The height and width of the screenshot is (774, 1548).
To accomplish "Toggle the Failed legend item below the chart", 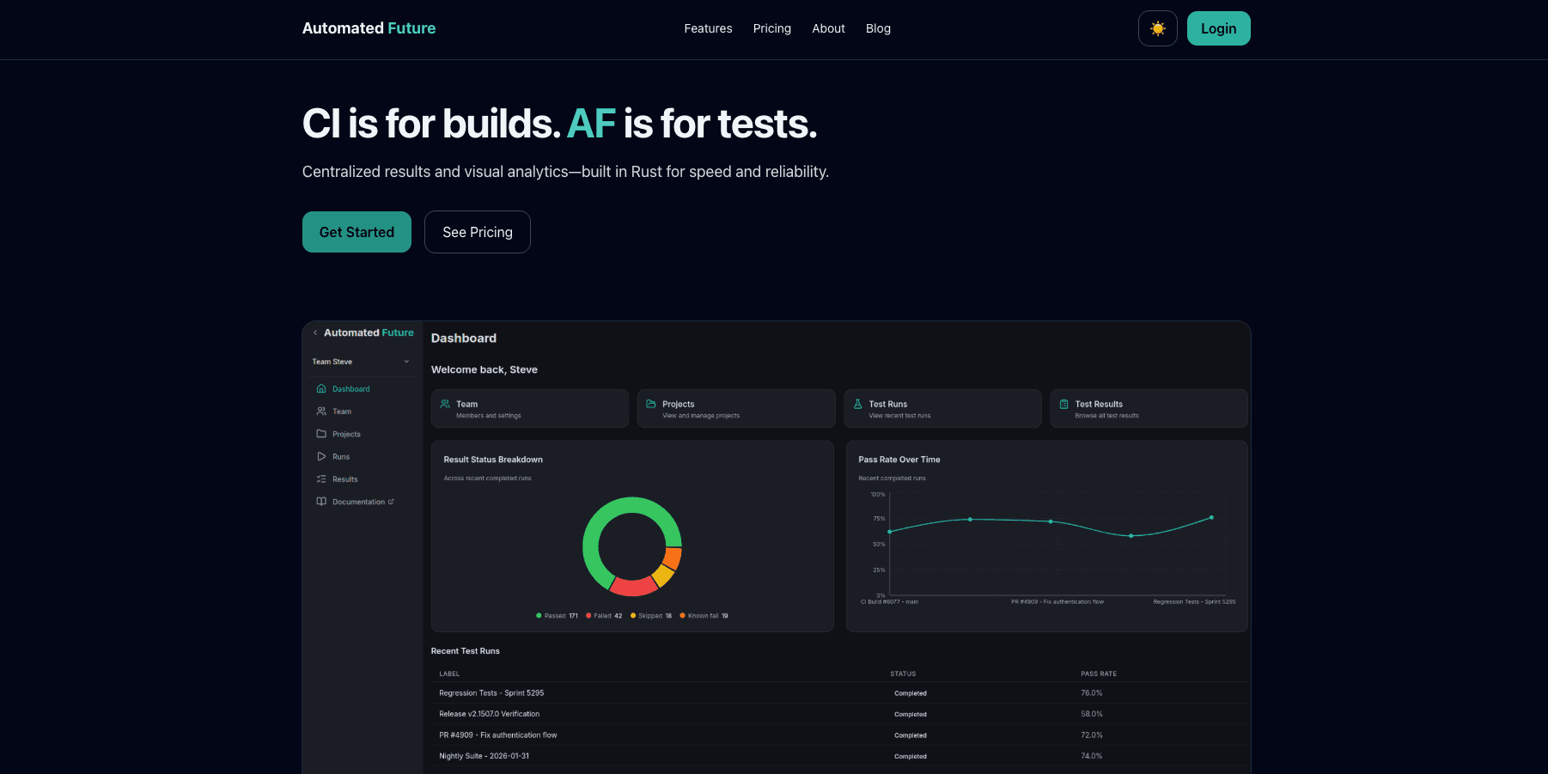I will (x=604, y=616).
